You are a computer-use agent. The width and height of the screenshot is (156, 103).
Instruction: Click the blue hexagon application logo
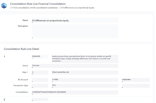click(4, 5)
